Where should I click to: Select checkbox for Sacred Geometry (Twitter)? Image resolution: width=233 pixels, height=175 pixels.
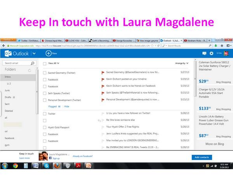[x=45, y=73]
